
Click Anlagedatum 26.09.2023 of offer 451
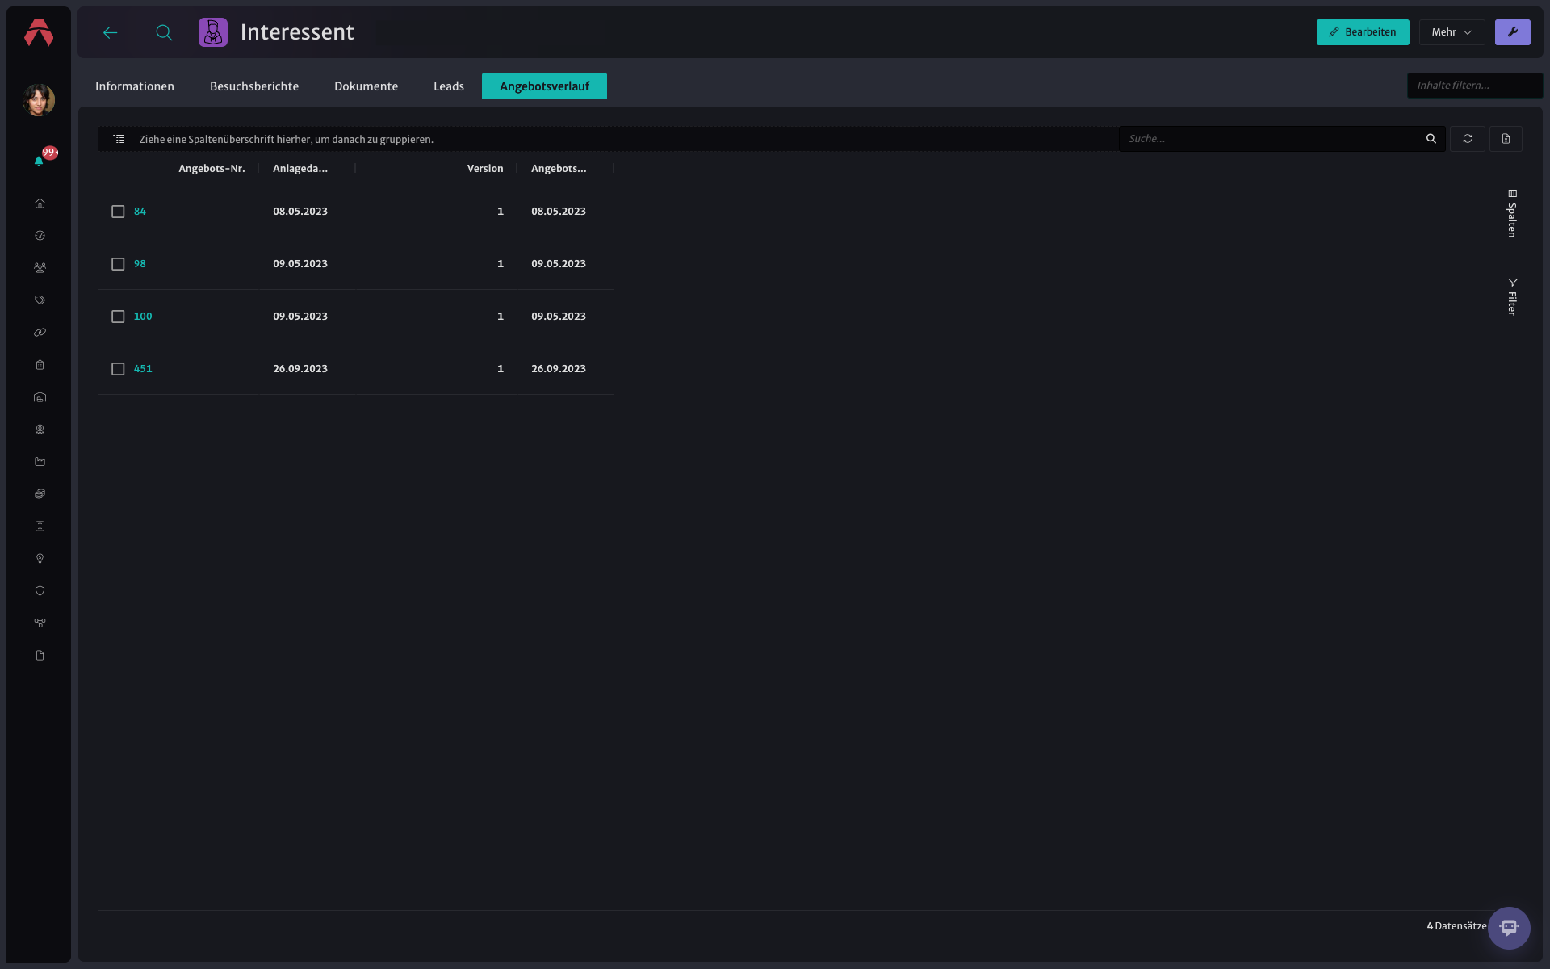(x=300, y=369)
